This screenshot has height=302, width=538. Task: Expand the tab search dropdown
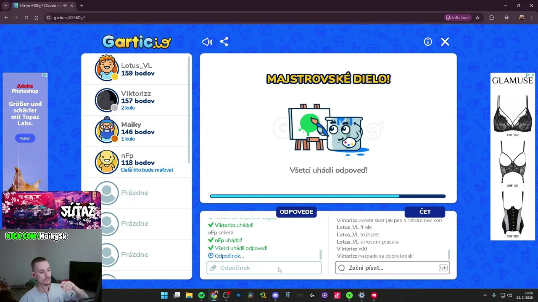[x=5, y=5]
